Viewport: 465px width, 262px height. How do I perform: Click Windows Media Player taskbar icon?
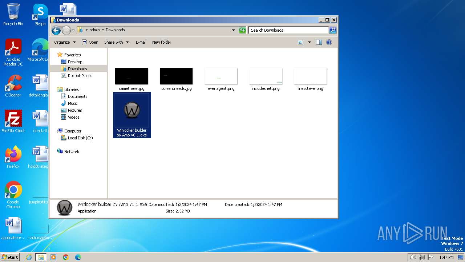pos(53,257)
